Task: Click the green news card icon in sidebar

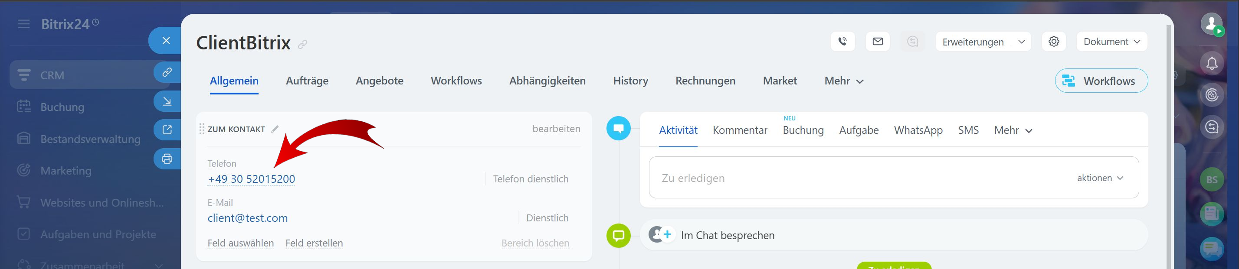Action: 1212,214
